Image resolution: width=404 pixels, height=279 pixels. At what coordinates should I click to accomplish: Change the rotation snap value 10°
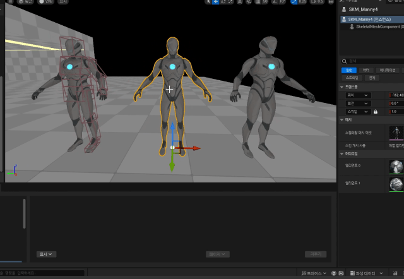(282, 1)
